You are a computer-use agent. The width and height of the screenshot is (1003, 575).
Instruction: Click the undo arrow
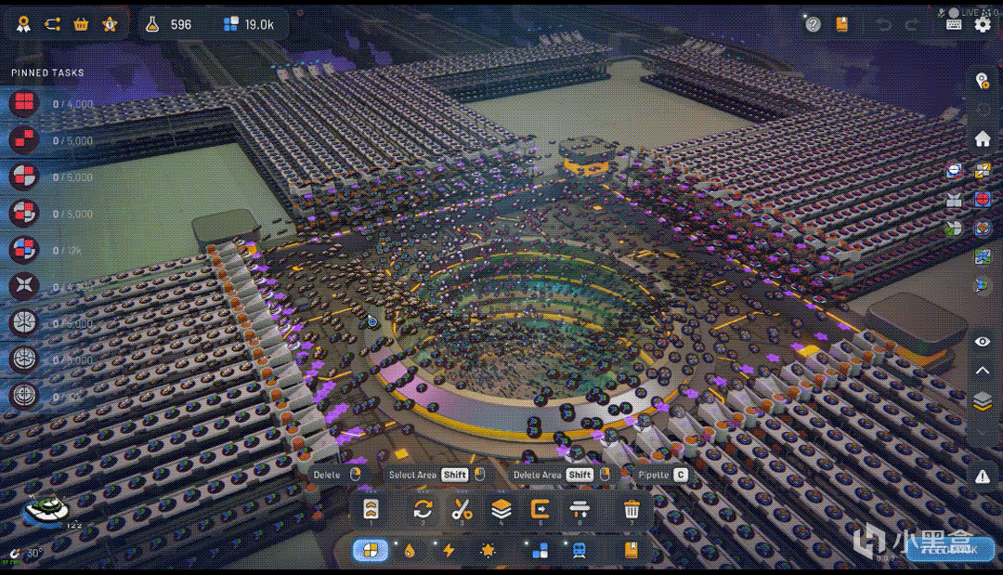tap(884, 25)
